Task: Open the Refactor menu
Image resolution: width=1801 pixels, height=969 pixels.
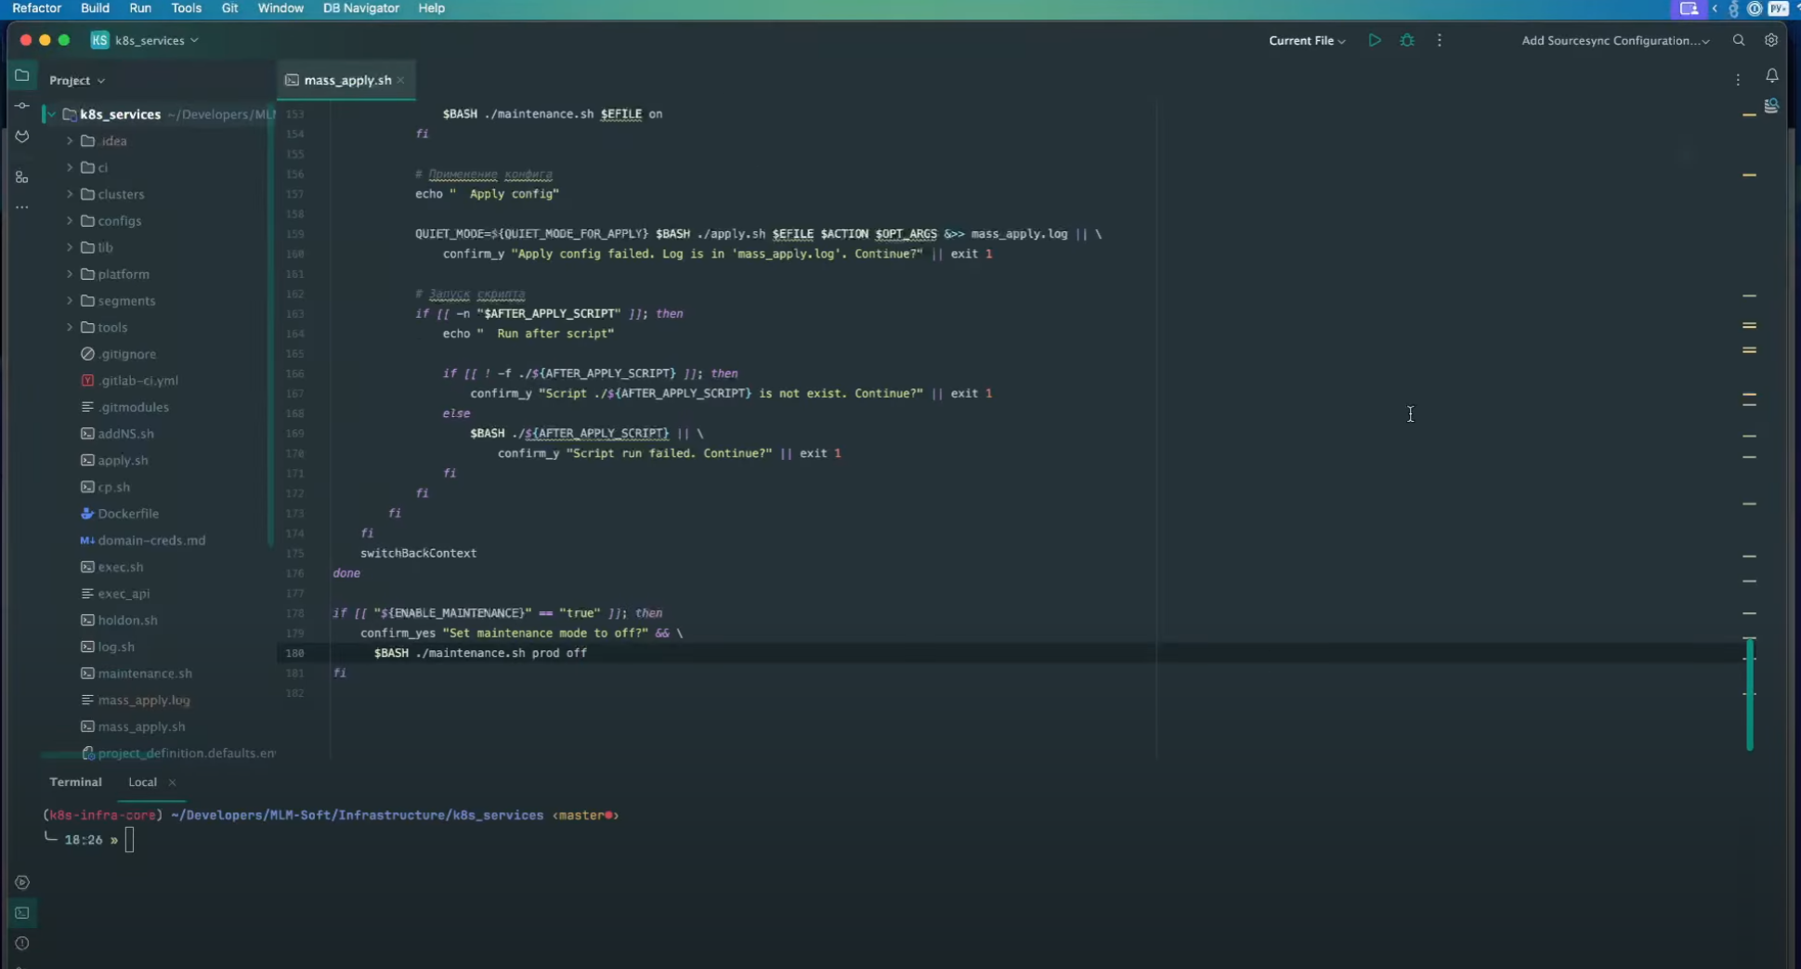Action: tap(36, 8)
